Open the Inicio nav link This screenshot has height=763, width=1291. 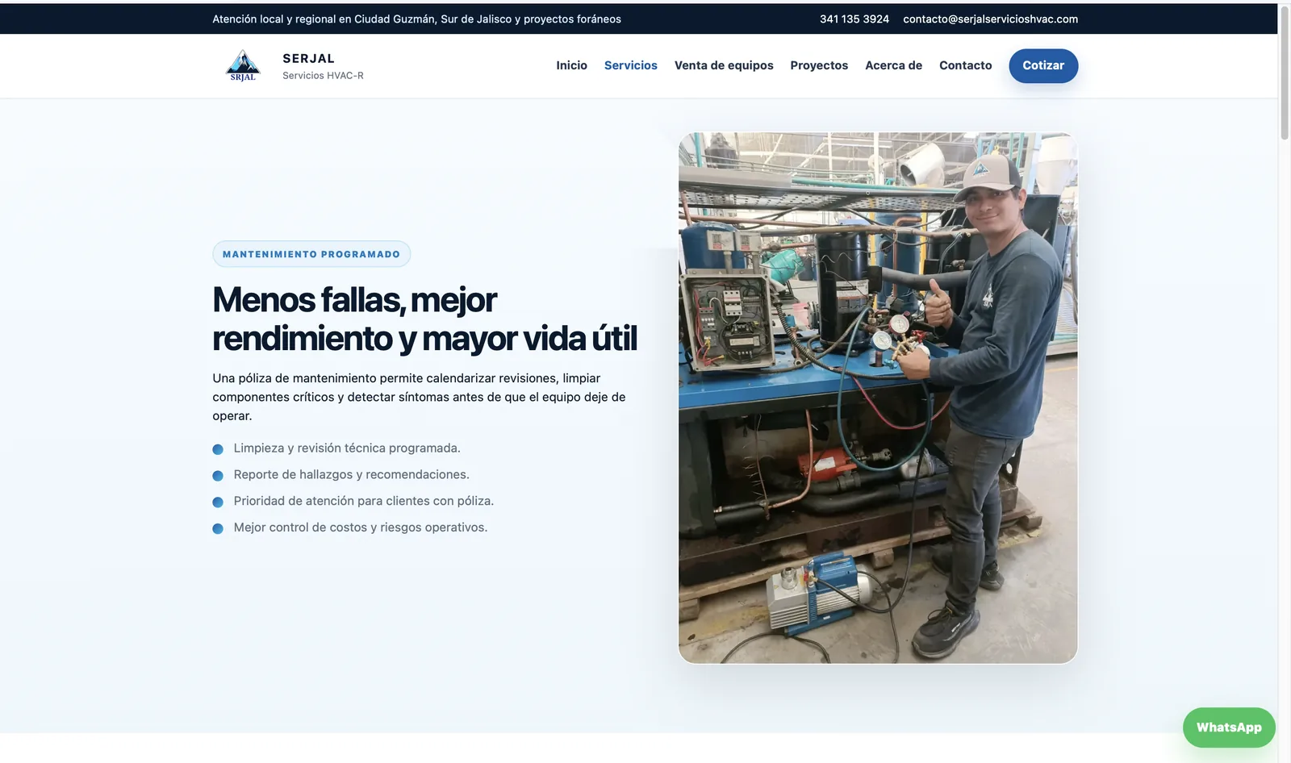pyautogui.click(x=571, y=65)
